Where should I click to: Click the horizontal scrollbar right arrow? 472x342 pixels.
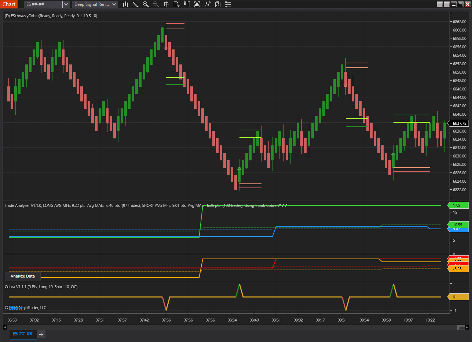point(466,327)
